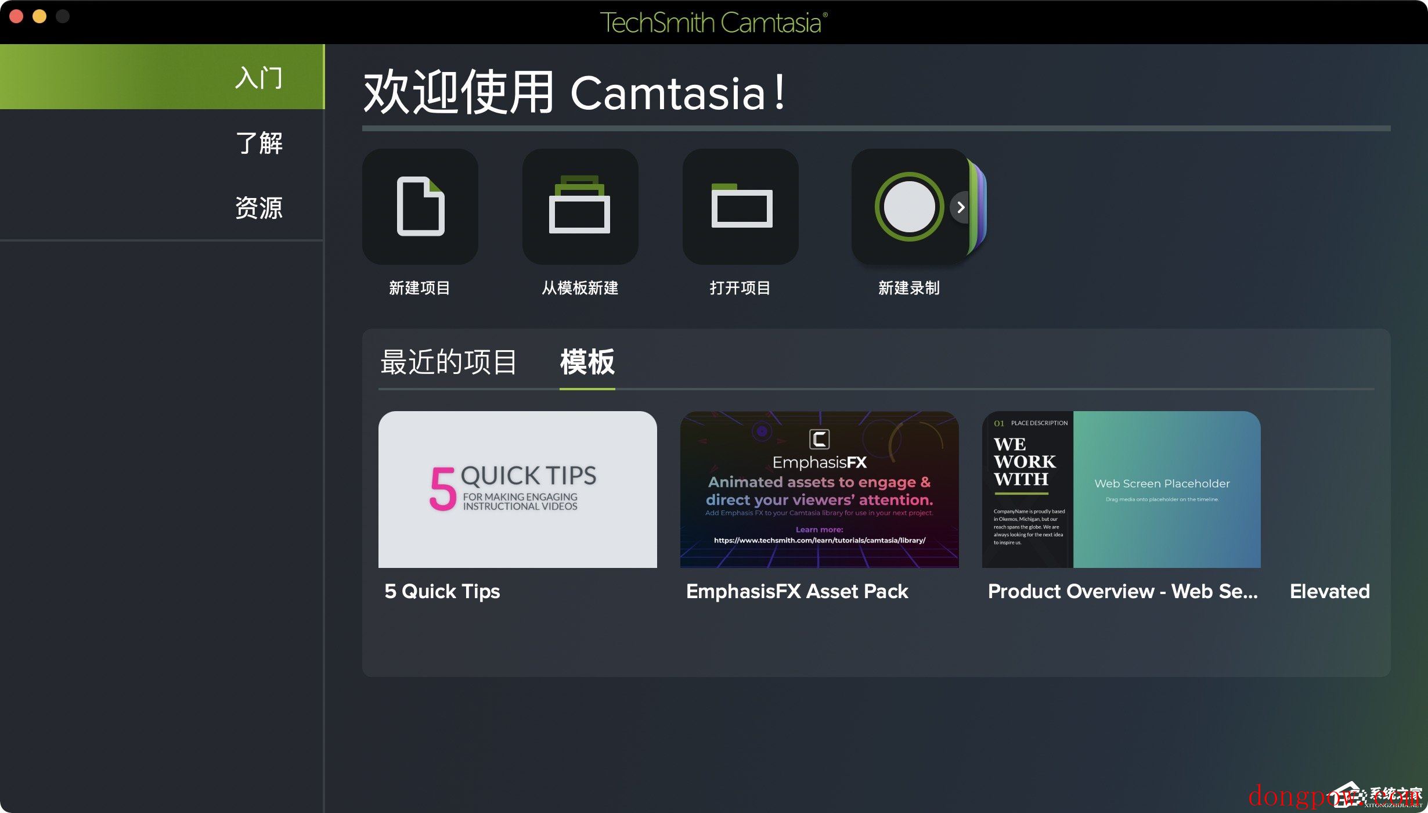Select the 入门 sidebar tab
The image size is (1428, 813).
click(x=162, y=77)
